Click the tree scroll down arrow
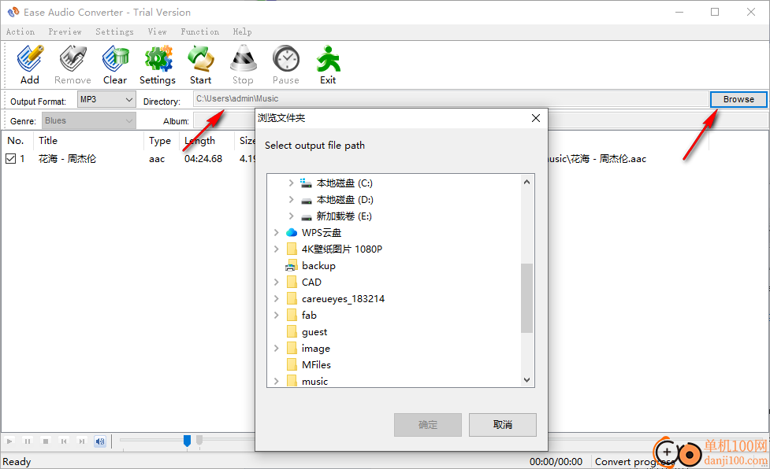Viewport: 770px width, 469px height. 527,380
